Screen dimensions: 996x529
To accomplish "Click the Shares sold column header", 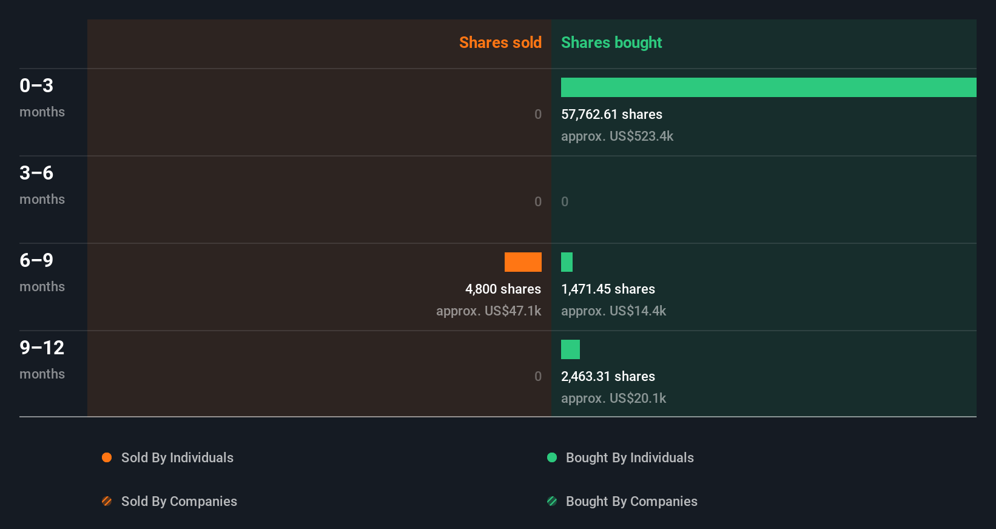I will tap(500, 42).
